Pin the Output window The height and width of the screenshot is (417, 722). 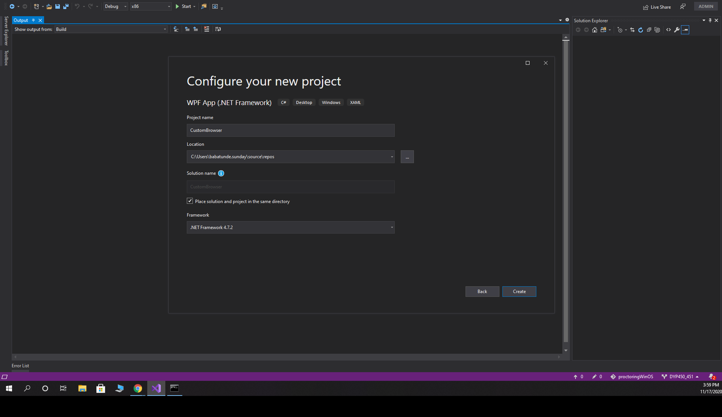(34, 20)
